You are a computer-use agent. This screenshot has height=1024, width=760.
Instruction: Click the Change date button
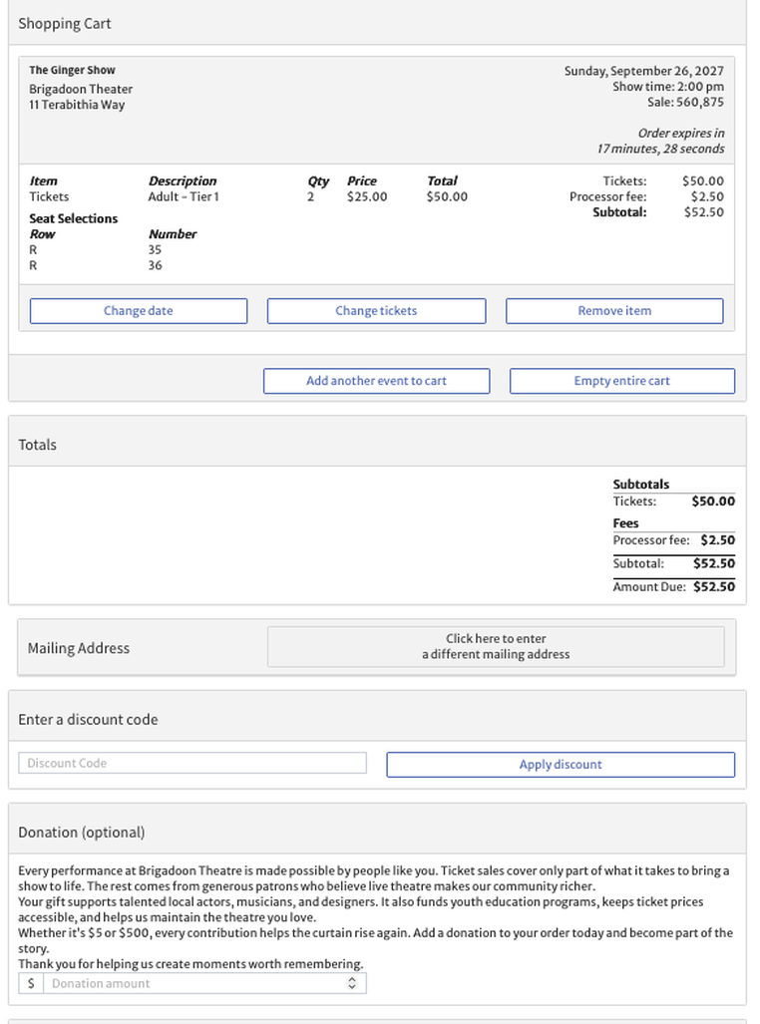(x=139, y=311)
